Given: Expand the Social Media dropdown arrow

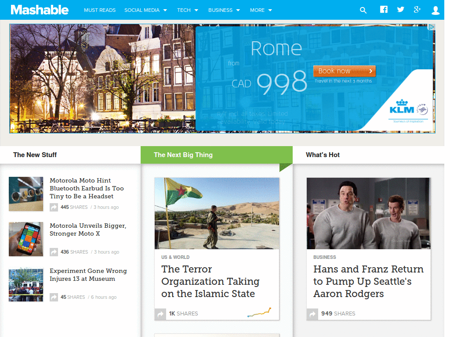Looking at the screenshot, I should tap(165, 11).
